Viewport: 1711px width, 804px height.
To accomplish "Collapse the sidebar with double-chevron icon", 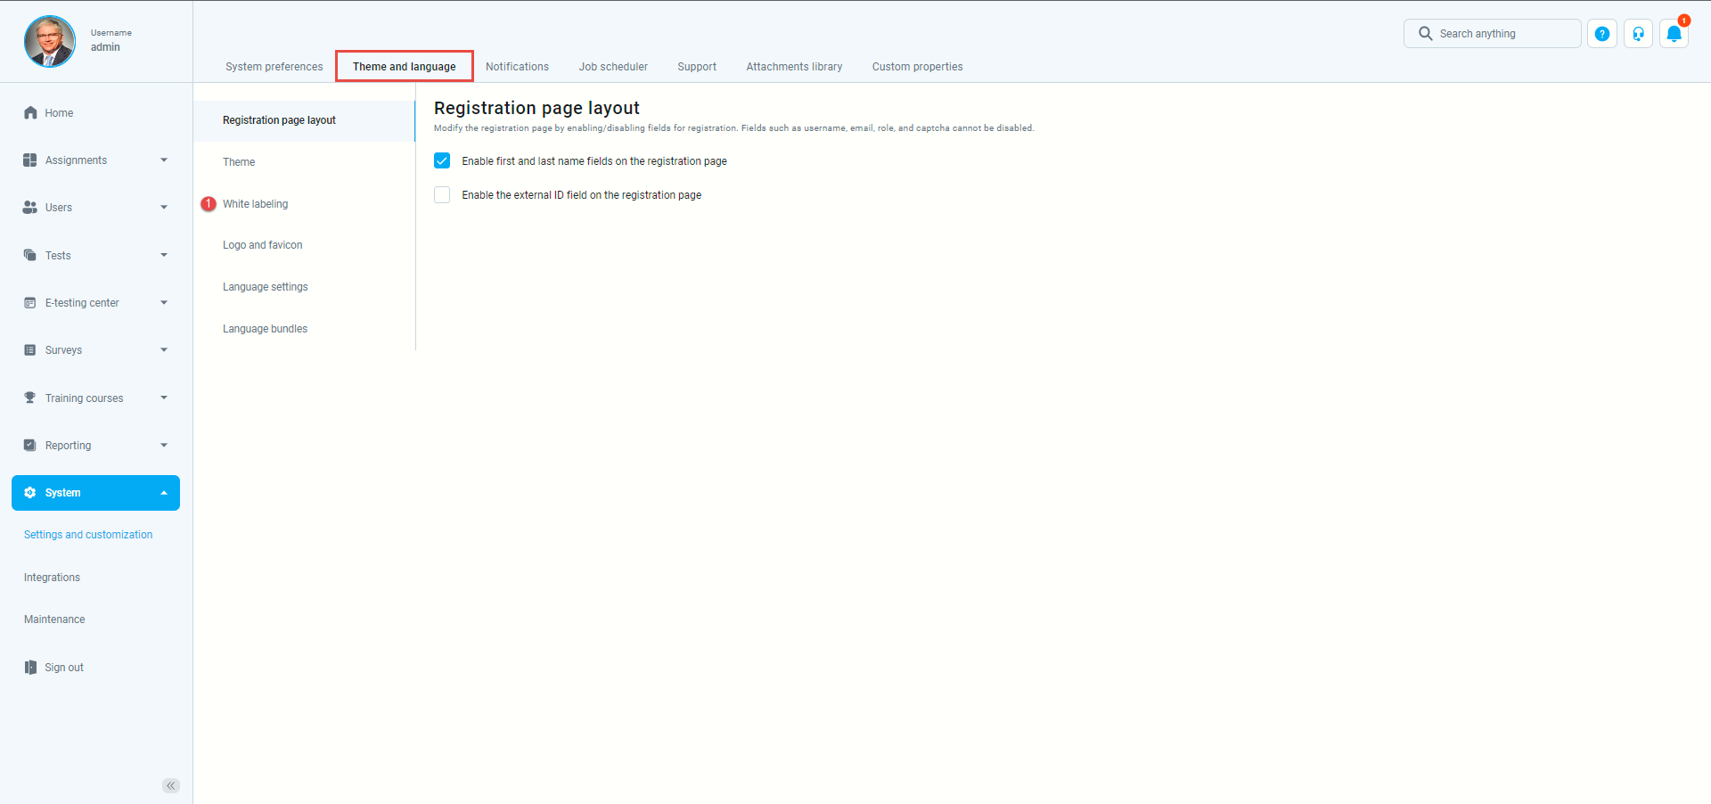I will coord(170,785).
